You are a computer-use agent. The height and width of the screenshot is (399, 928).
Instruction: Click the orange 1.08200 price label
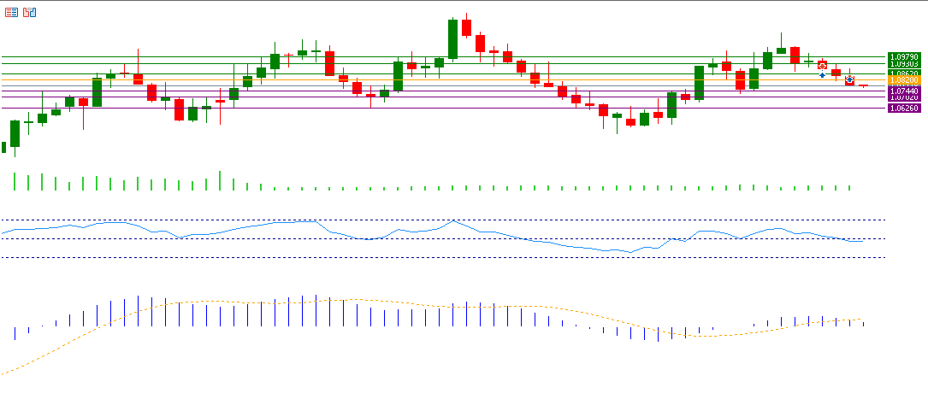point(903,81)
